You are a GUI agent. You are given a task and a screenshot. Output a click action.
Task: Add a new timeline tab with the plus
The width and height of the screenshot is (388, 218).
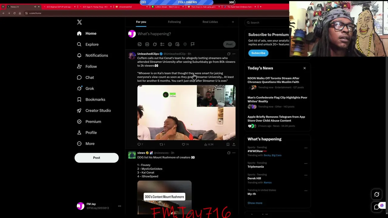tap(233, 22)
